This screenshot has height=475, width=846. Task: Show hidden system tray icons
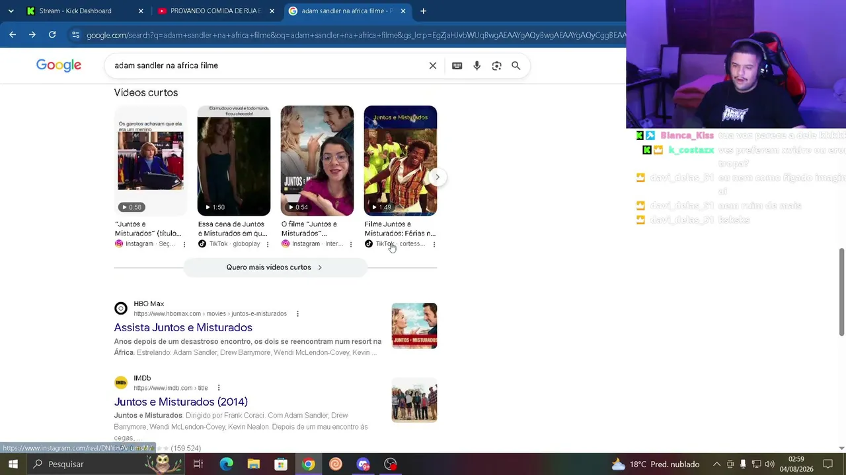pos(716,464)
